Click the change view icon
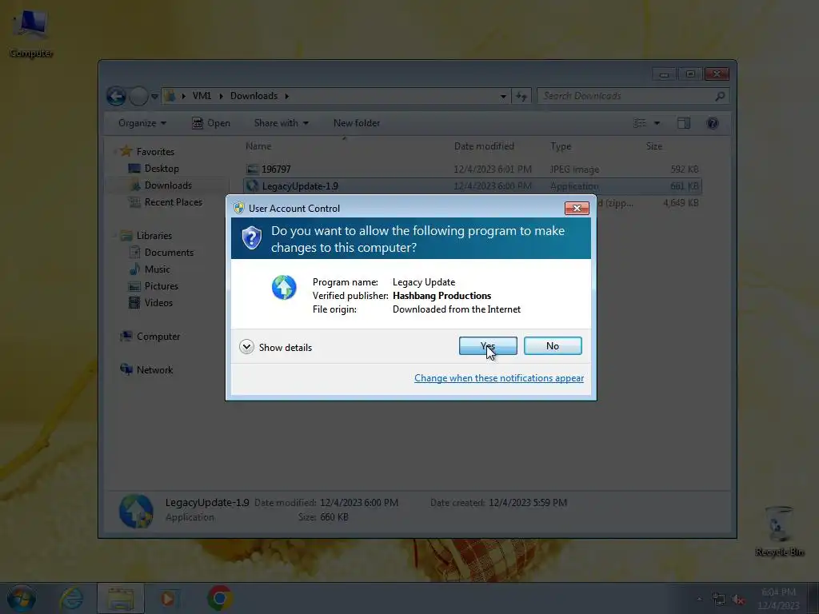This screenshot has height=614, width=819. coord(640,123)
